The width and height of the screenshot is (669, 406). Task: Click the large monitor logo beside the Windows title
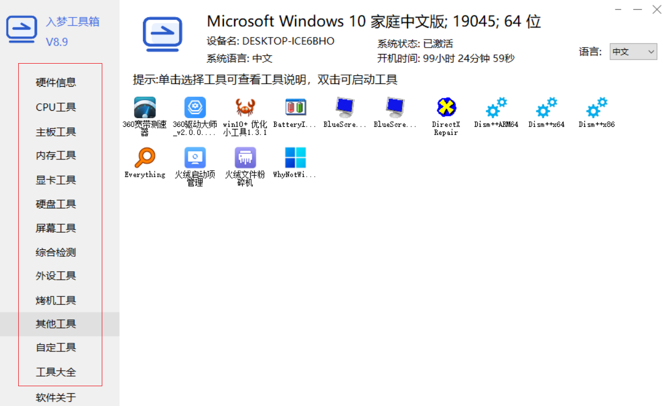coord(162,35)
